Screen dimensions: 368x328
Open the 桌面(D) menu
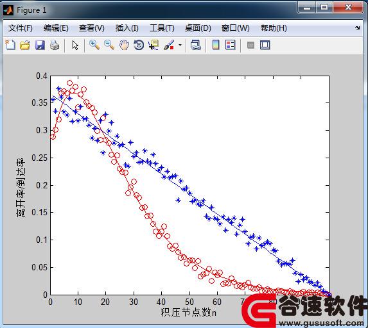198,28
